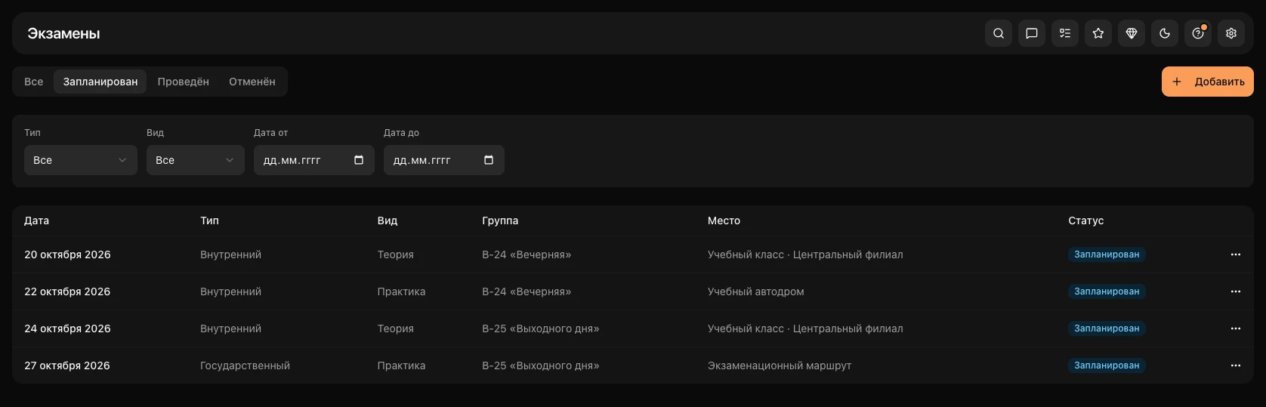Click the star favorites icon
Viewport: 1266px width, 407px height.
click(1098, 33)
